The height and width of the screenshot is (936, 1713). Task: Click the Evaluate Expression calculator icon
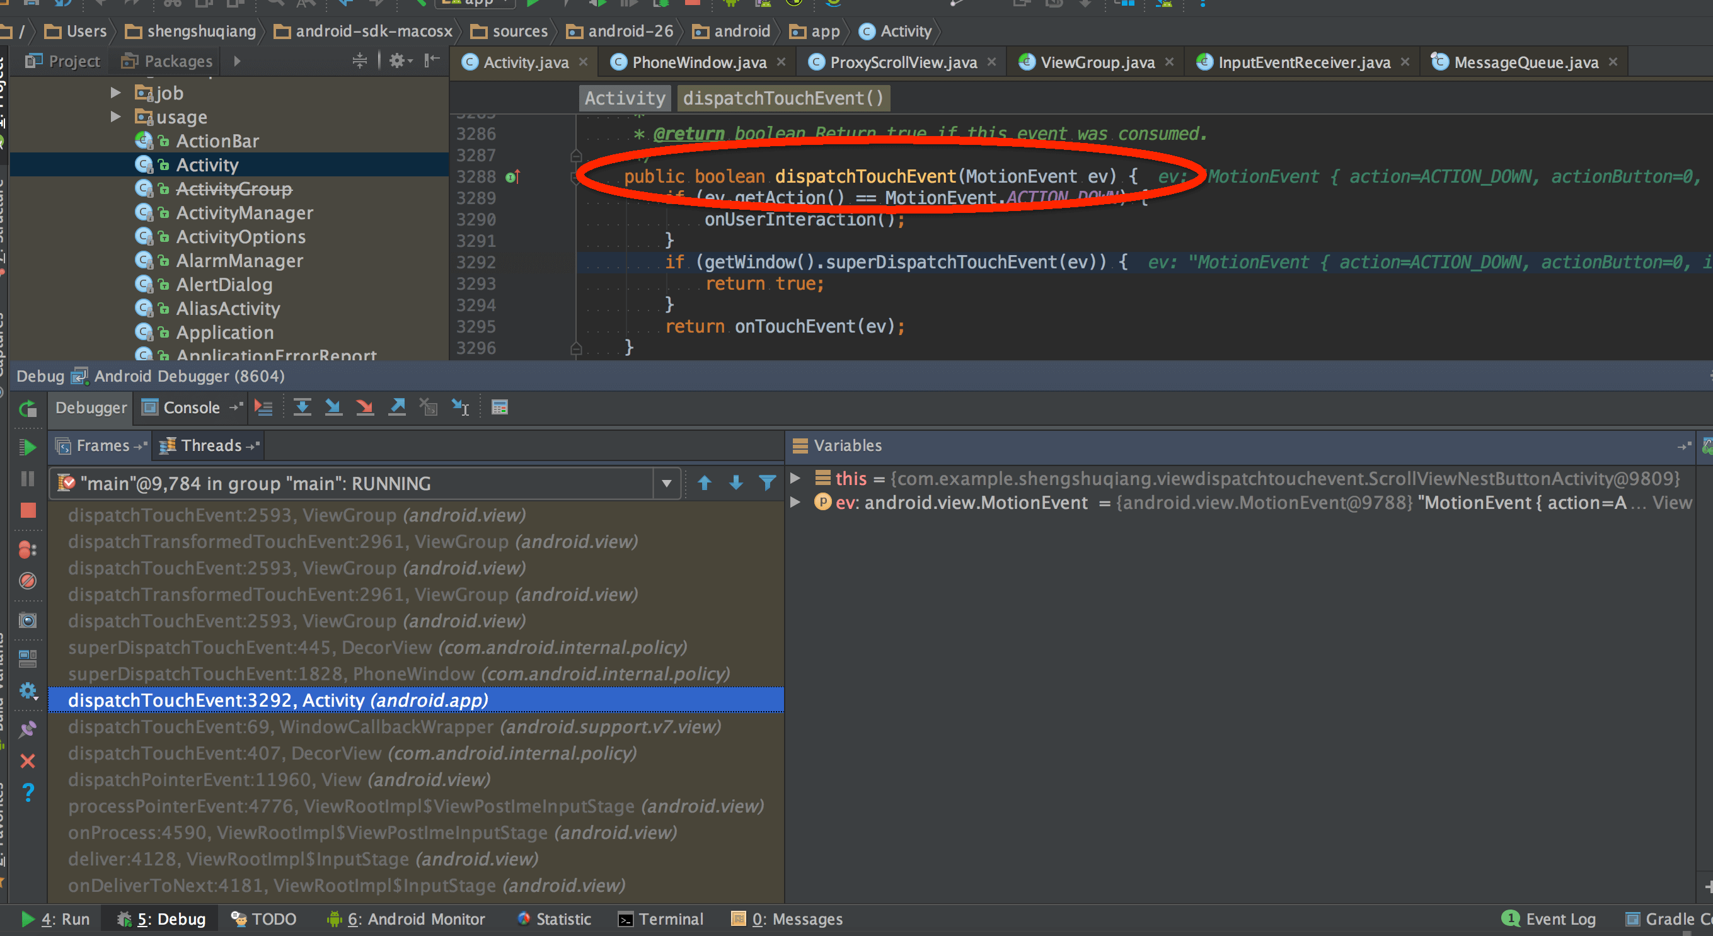499,407
